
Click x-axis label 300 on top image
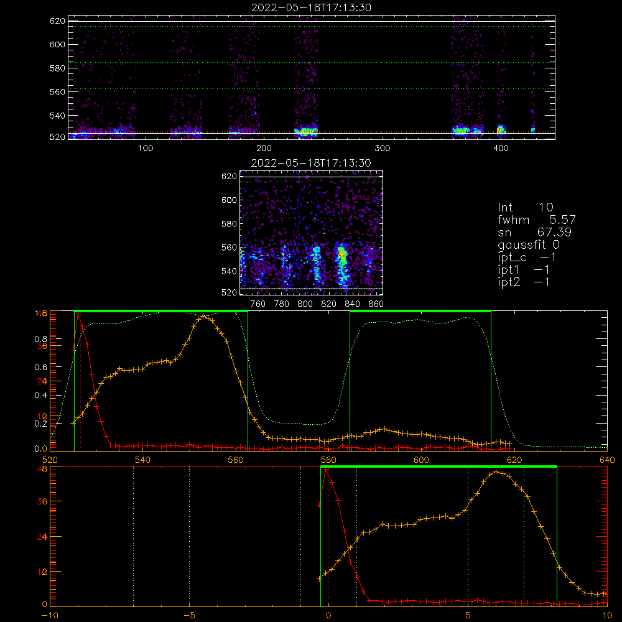(x=382, y=149)
